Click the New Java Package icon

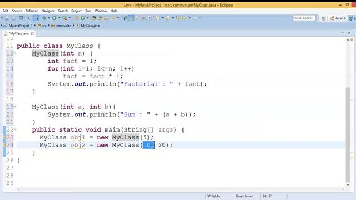pos(76,18)
